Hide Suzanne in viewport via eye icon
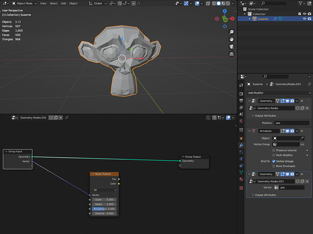 pos(305,19)
